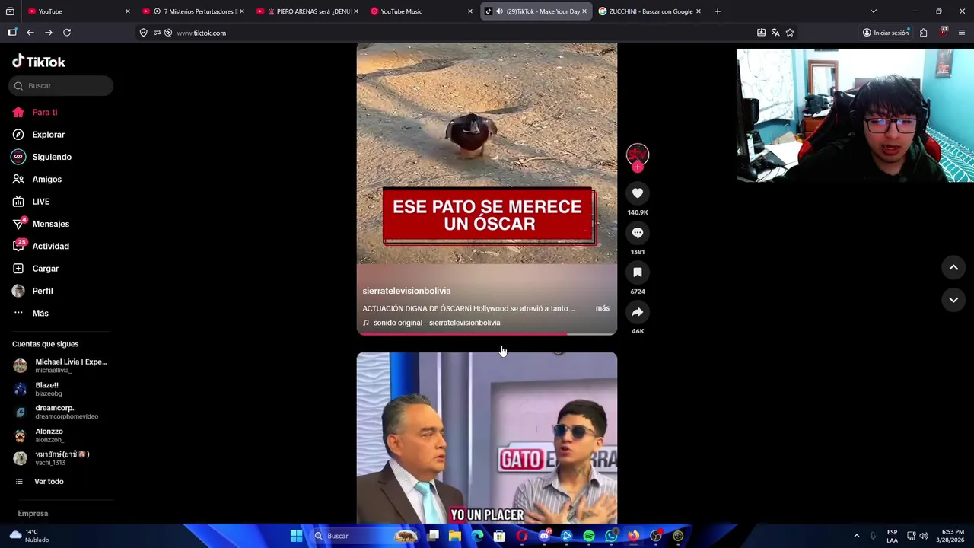The image size is (974, 548).
Task: Click the TikTok logo
Action: [x=38, y=62]
